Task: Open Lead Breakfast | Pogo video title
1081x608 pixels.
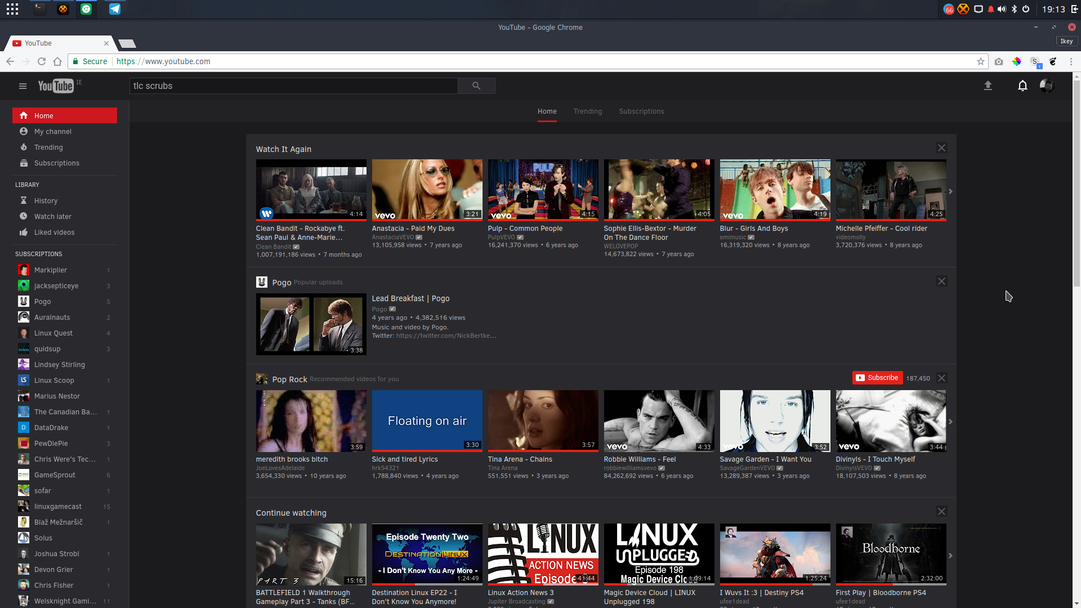Action: 410,298
